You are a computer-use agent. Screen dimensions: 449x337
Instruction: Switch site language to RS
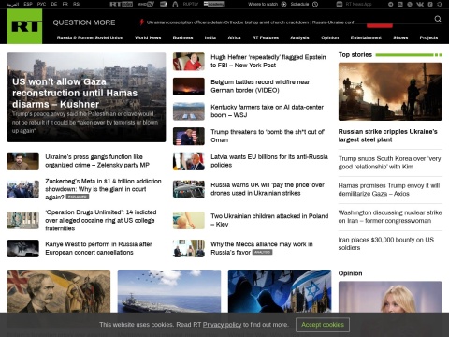(76, 4)
